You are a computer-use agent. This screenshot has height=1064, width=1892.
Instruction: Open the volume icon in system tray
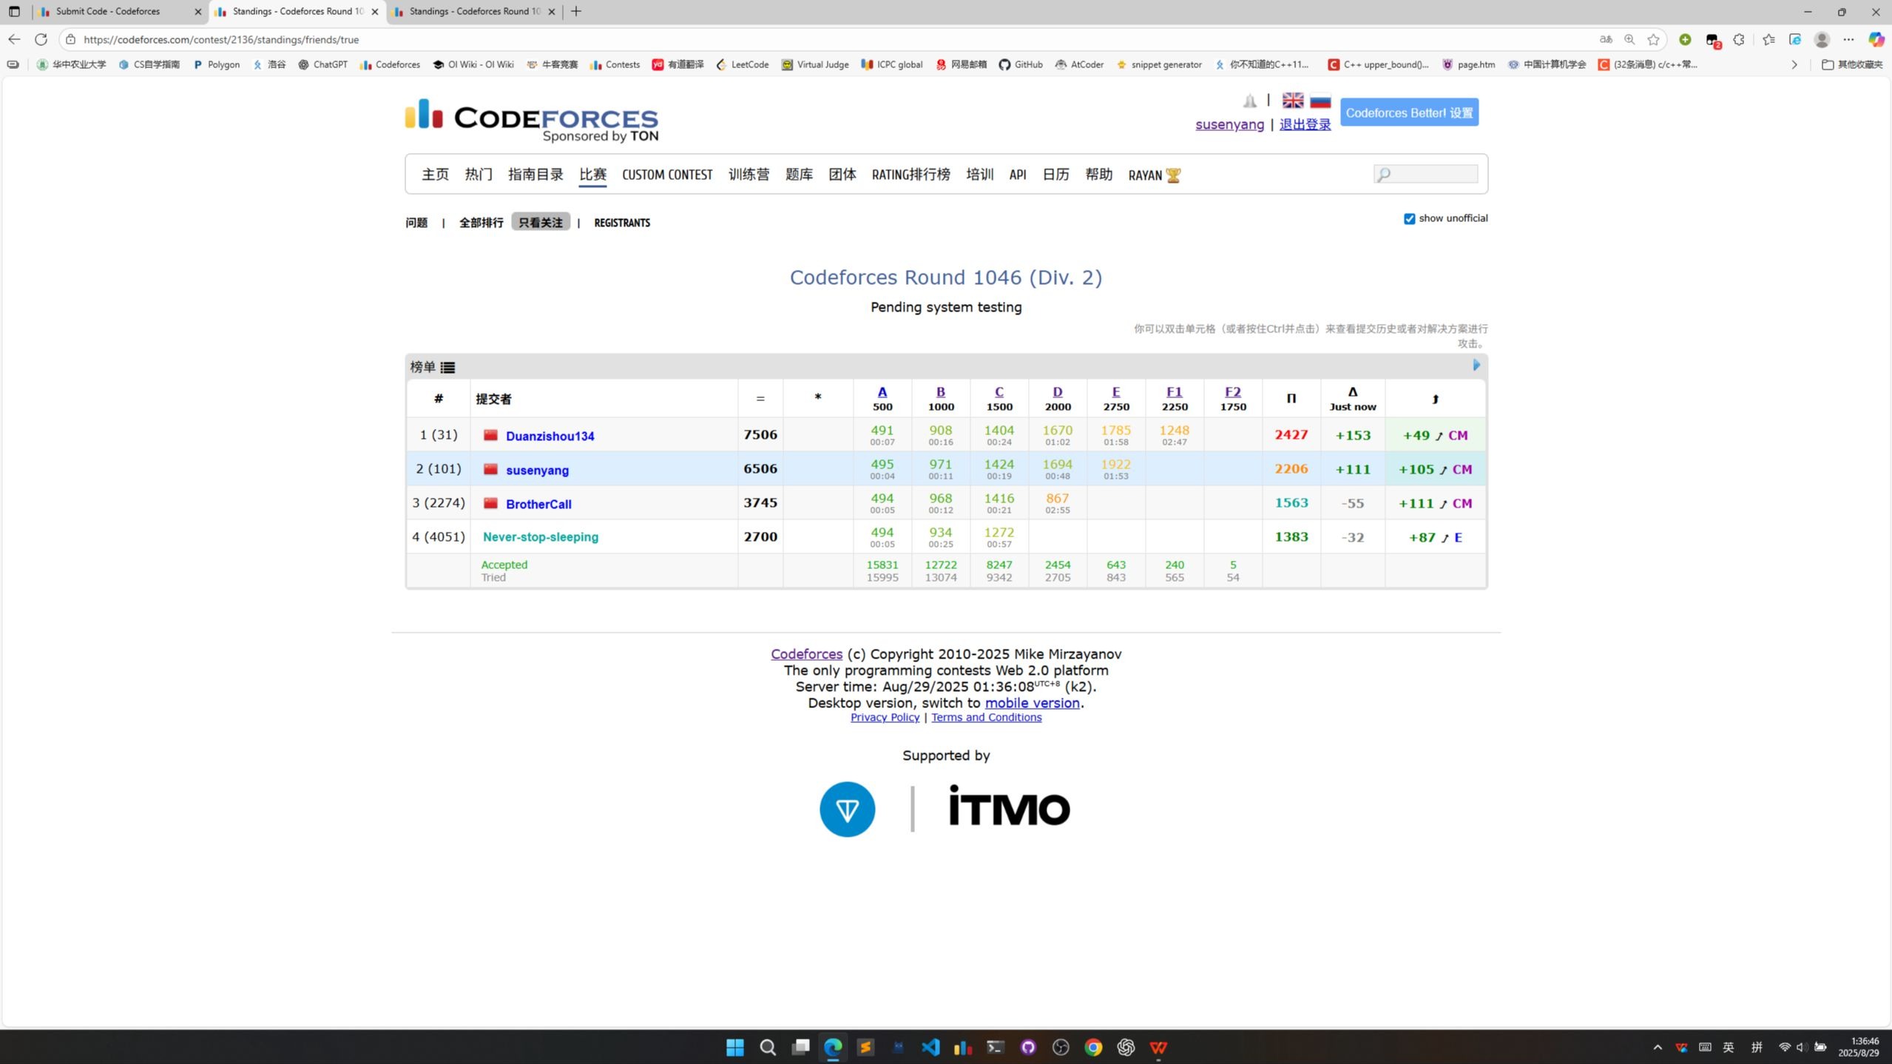tap(1801, 1047)
